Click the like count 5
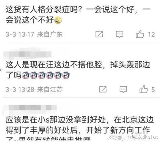 coord(153,90)
